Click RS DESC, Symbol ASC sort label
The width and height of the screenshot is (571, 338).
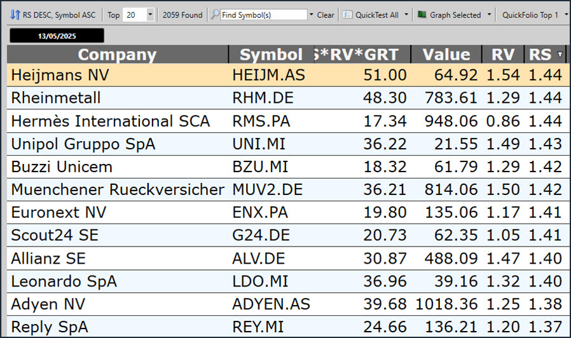59,15
